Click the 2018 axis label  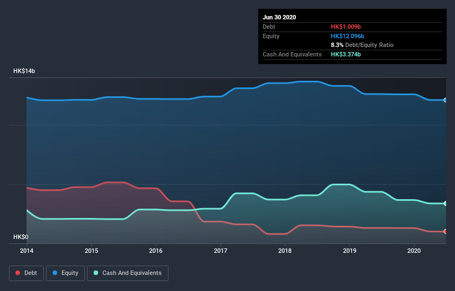point(285,251)
